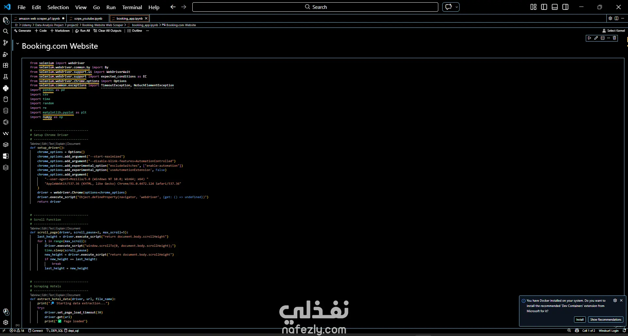Open more cell actions next to the trash icon

click(608, 38)
